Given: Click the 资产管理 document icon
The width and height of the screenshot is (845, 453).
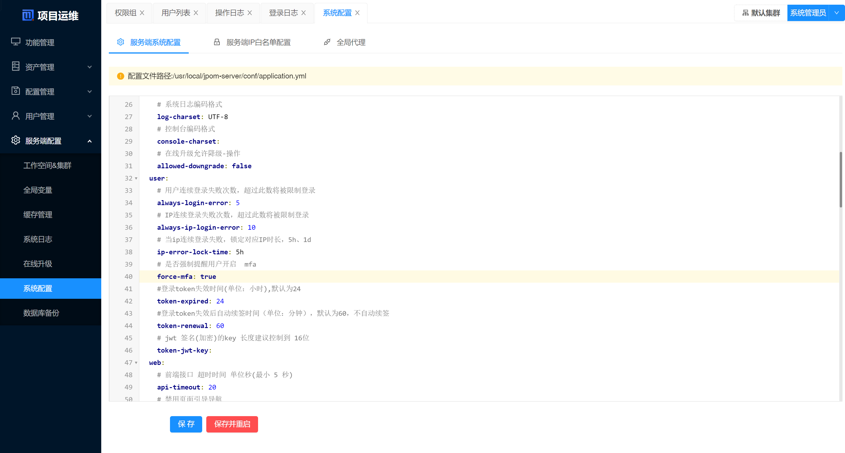Looking at the screenshot, I should tap(16, 67).
